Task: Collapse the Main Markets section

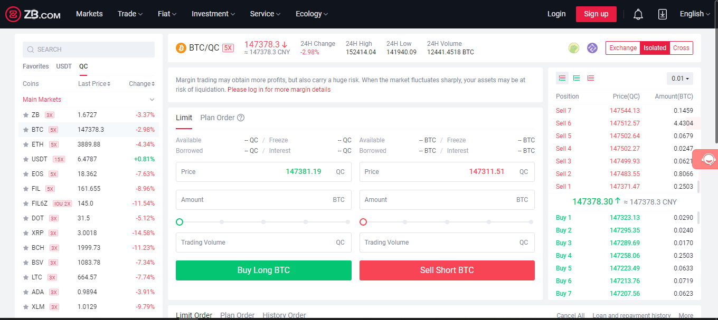Action: point(152,100)
